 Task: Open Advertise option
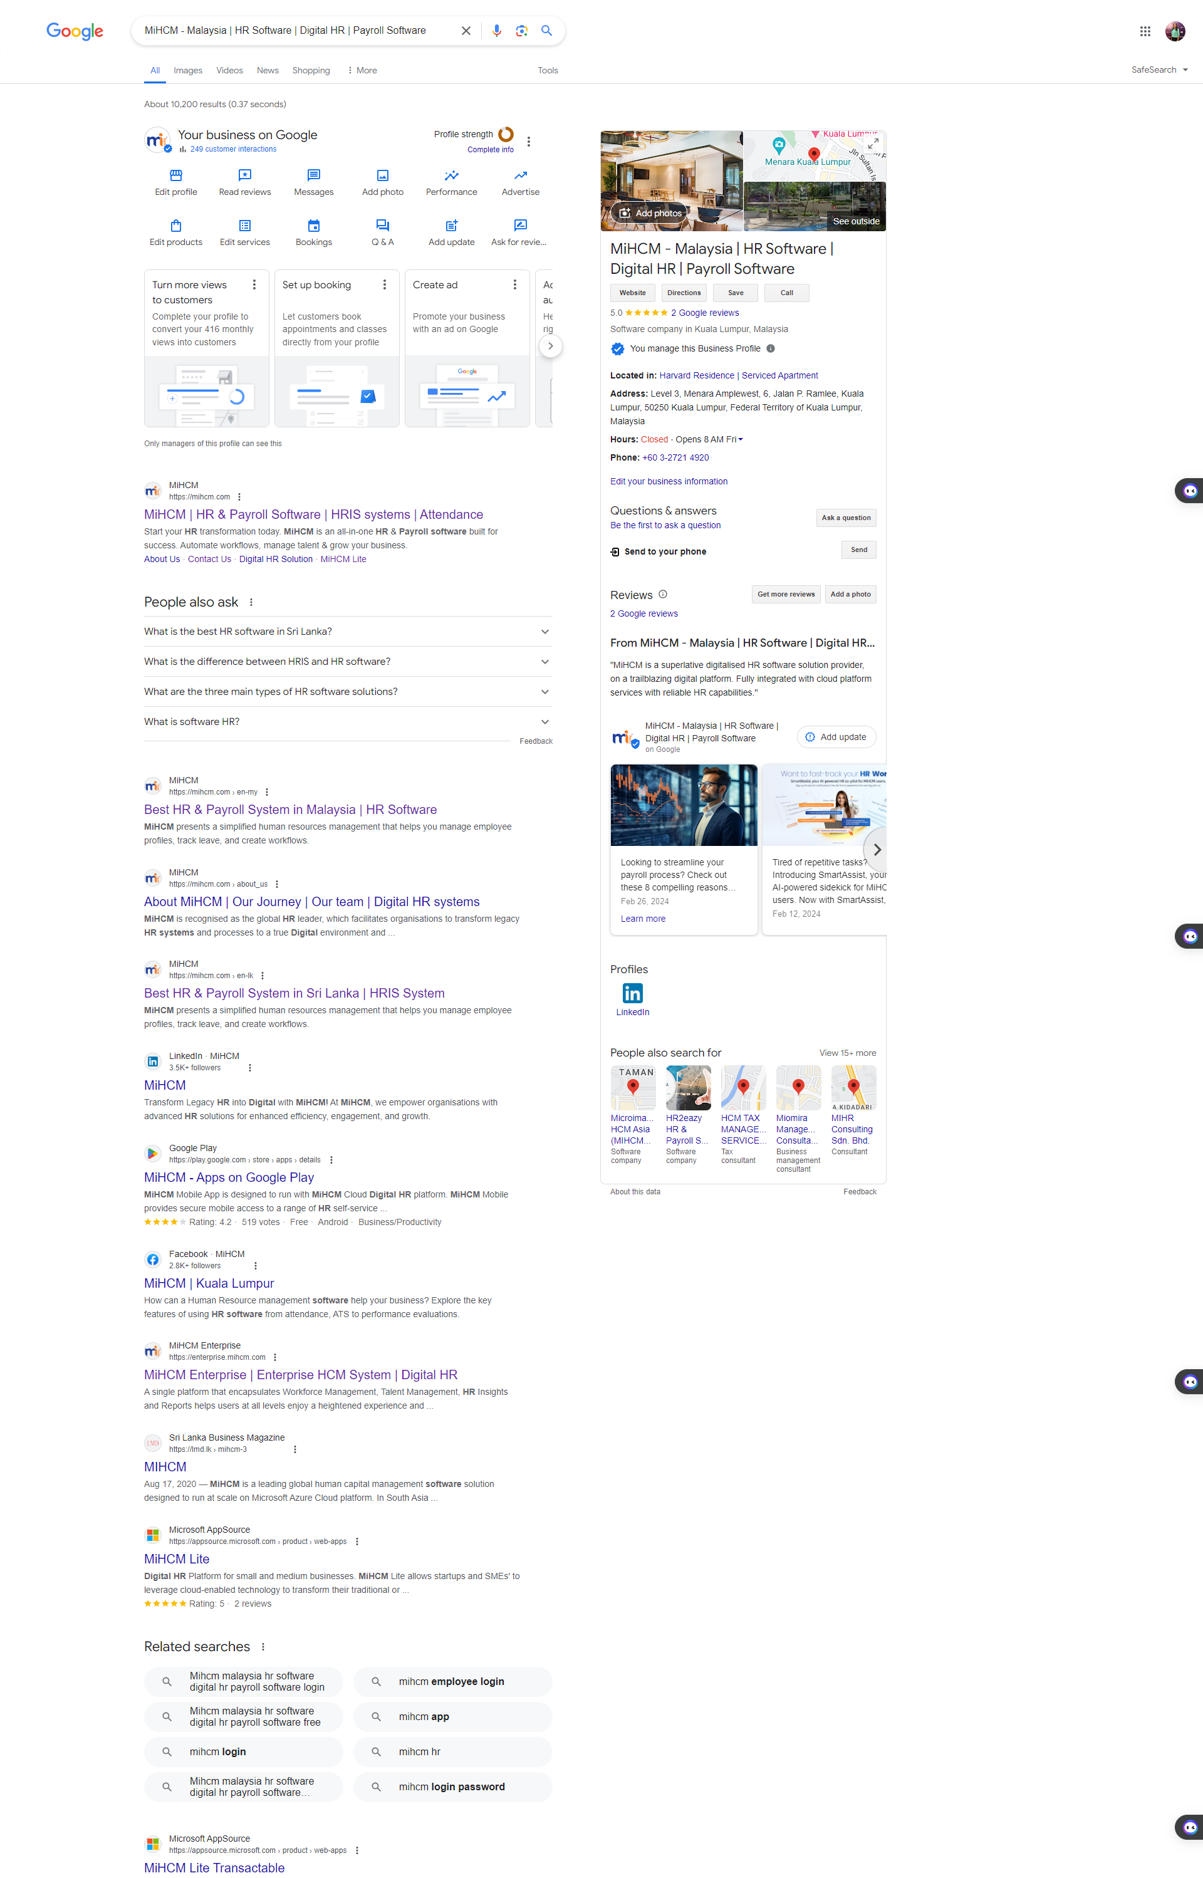(x=520, y=183)
